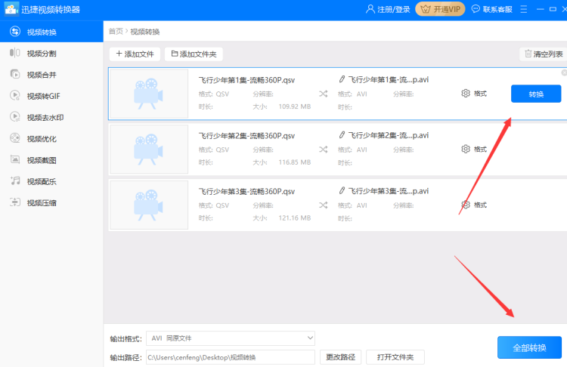
Task: Open the 视频分割 sidebar section
Action: pyautogui.click(x=51, y=54)
